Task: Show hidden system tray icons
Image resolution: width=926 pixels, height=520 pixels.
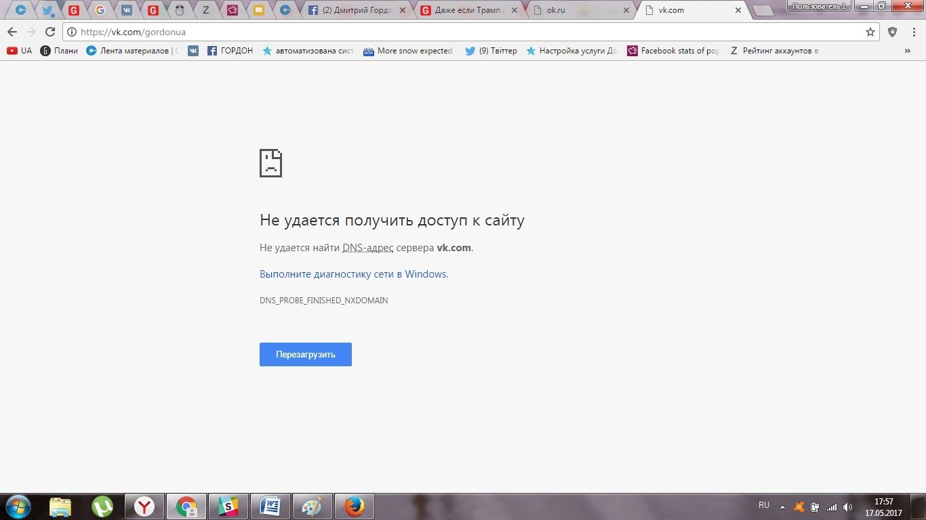Action: coord(782,506)
